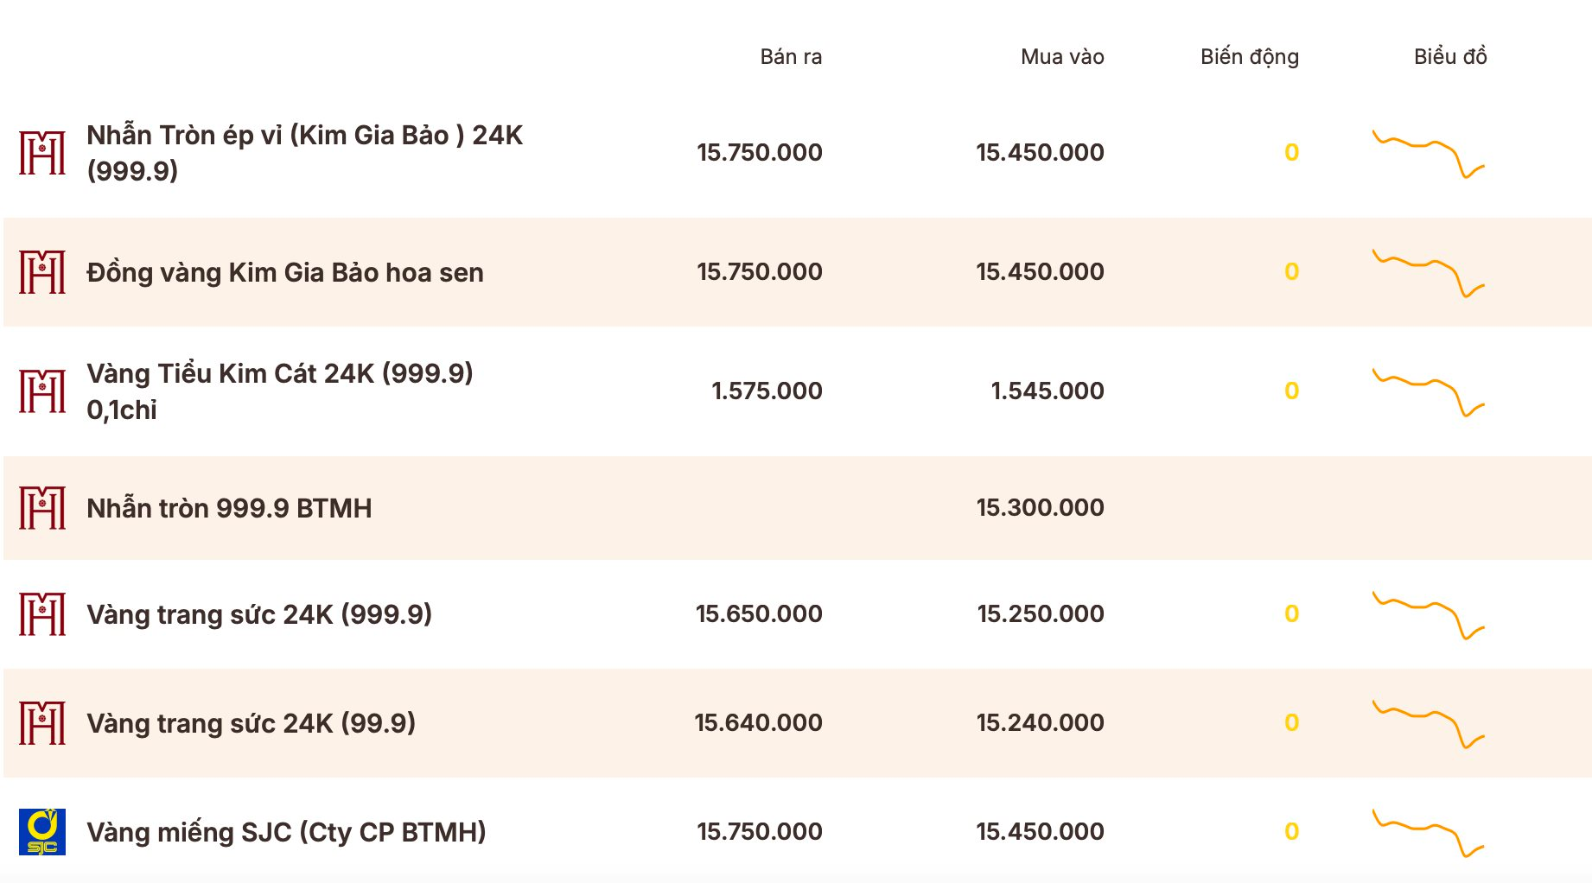Click the logo beside Vàng trang sức 24K (99.9)
Screen dimensions: 1592x883
tap(42, 723)
